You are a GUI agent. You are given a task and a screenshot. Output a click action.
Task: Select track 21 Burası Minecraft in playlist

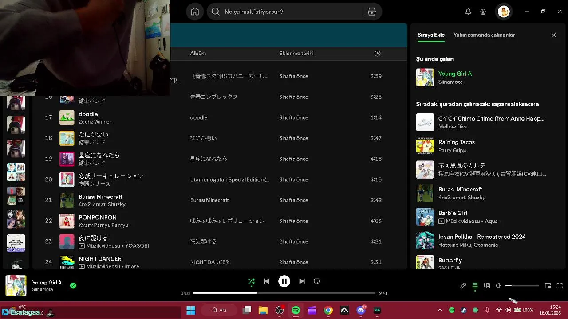click(100, 197)
